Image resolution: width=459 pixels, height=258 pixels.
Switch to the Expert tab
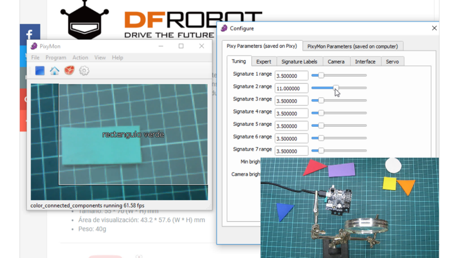[264, 61]
